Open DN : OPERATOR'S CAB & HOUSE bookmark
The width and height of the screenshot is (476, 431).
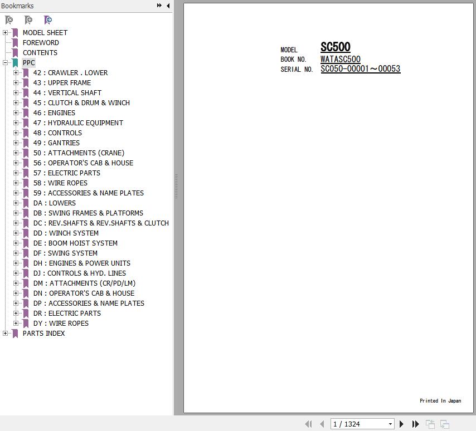point(84,293)
